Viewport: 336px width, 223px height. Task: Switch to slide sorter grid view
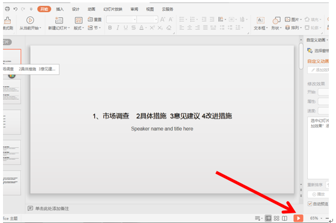(276, 218)
